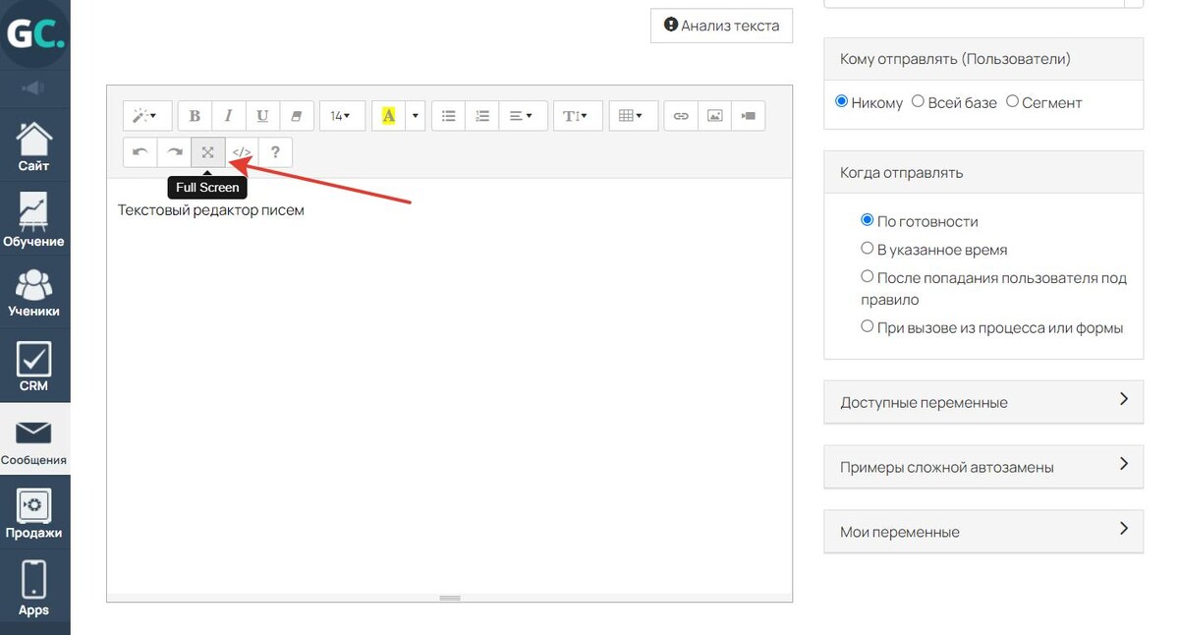Open the editor help question mark

(275, 152)
